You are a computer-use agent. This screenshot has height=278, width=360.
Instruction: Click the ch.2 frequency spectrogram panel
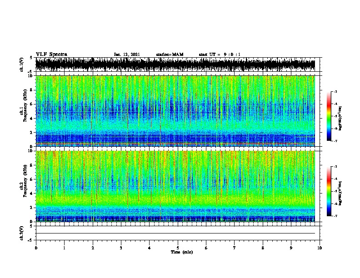click(x=175, y=186)
